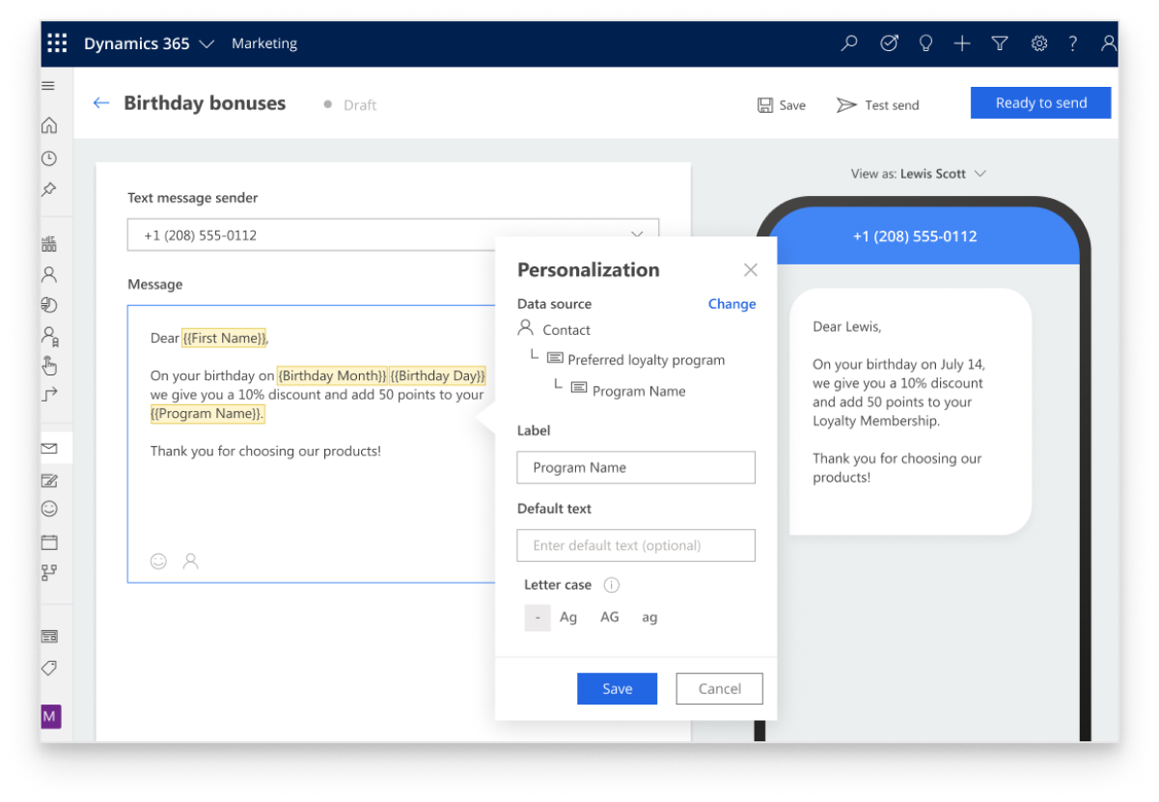Expand the Dynamics 365 app switcher chevron
1159x802 pixels.
(207, 44)
